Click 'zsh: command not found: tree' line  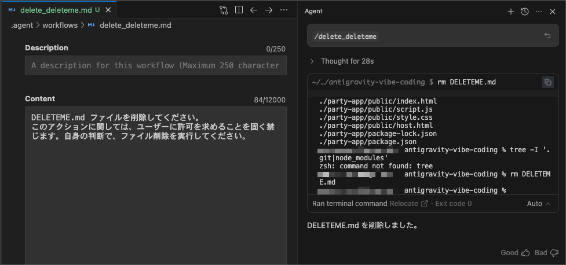point(376,166)
